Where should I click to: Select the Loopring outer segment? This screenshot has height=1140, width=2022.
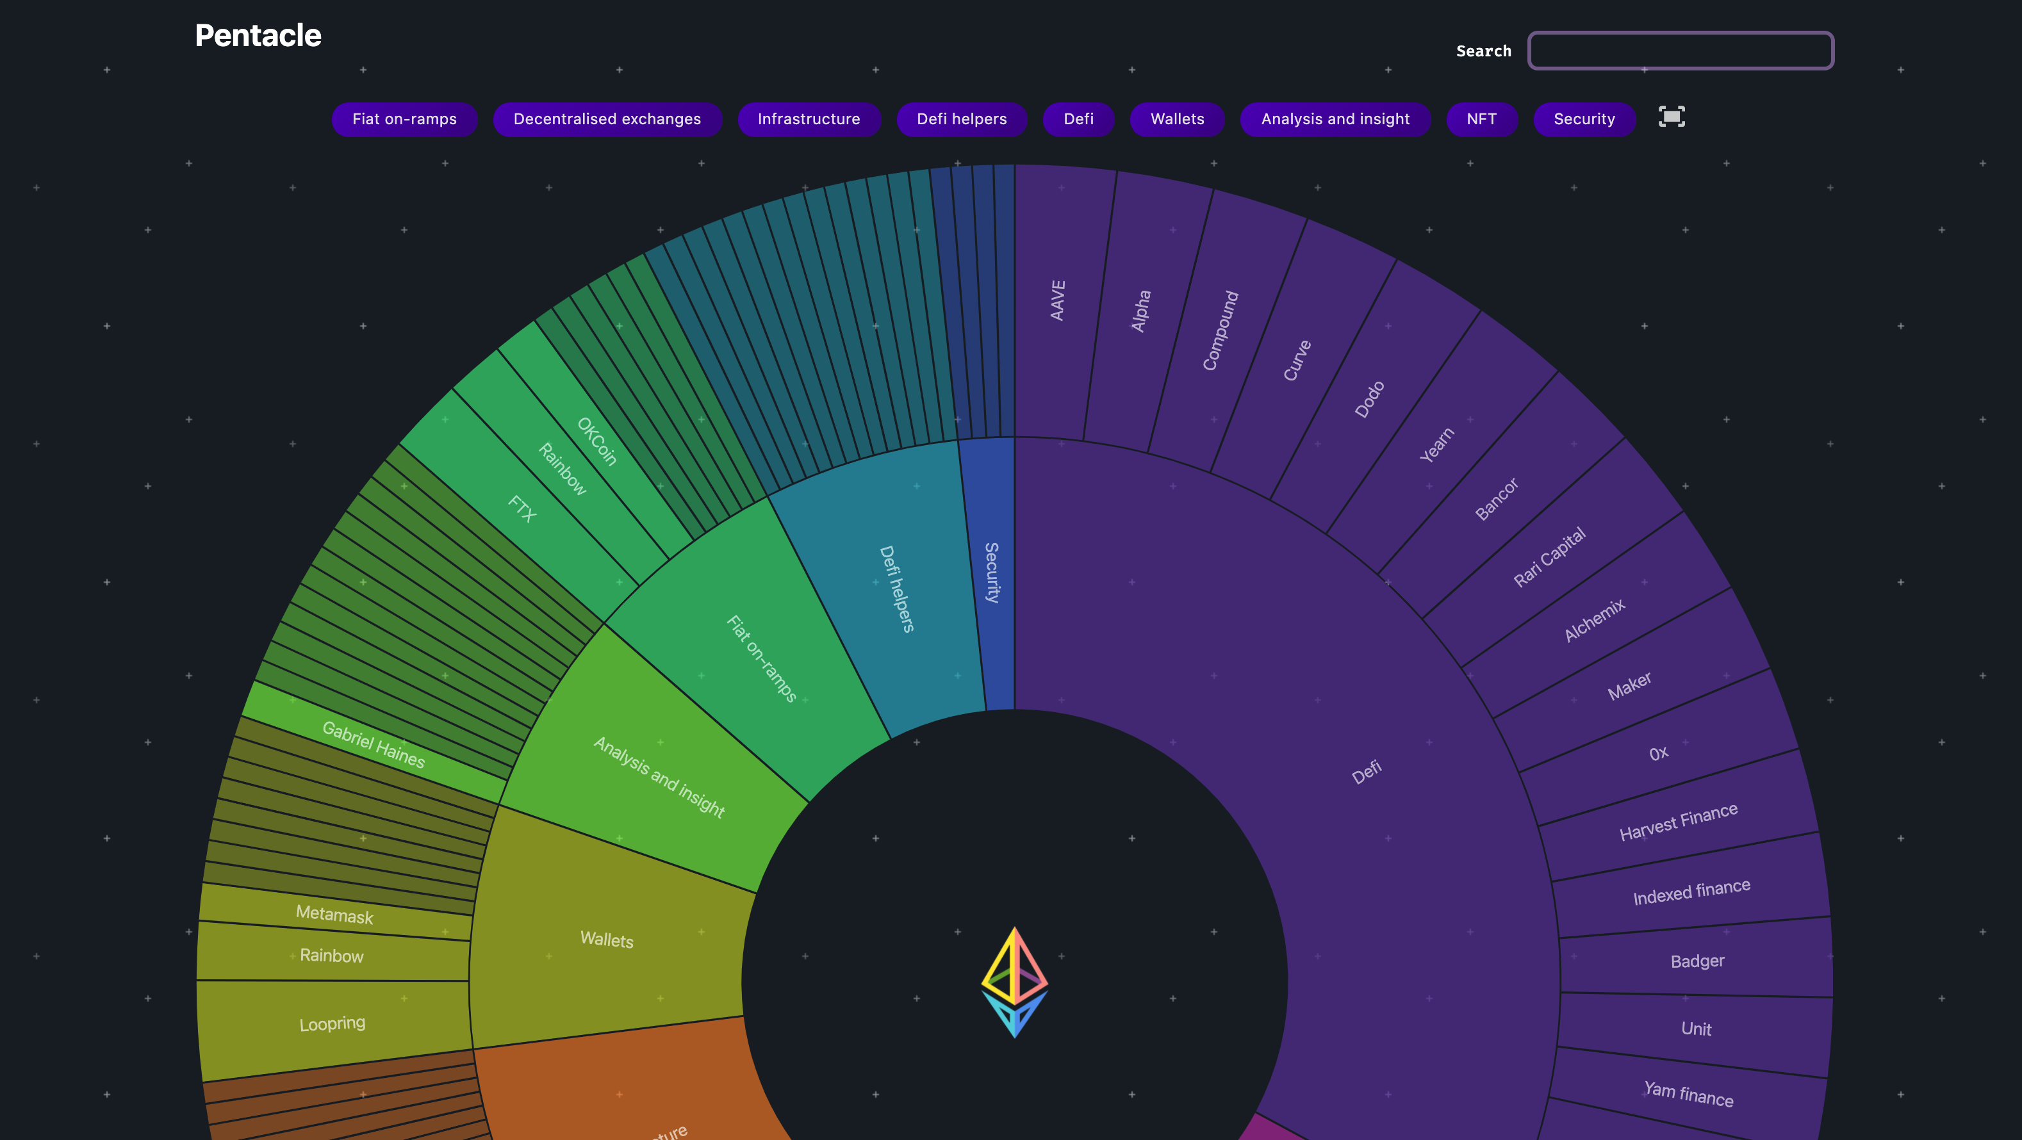click(x=332, y=1024)
